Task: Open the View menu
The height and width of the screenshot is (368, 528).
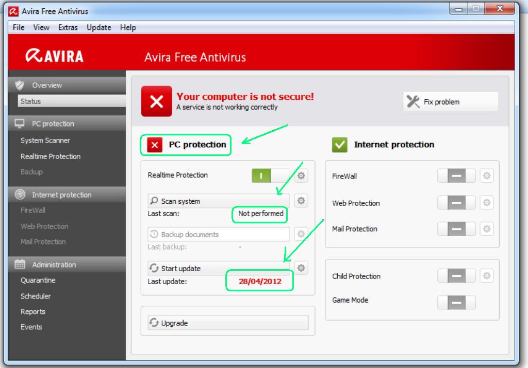Action: click(41, 28)
